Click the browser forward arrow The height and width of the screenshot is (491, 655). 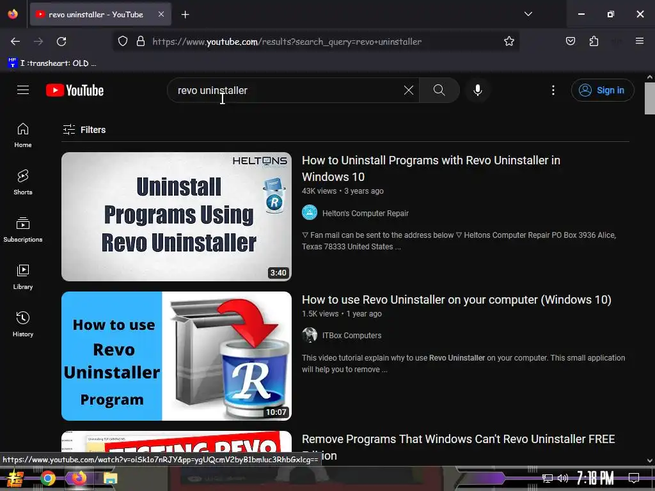point(38,42)
